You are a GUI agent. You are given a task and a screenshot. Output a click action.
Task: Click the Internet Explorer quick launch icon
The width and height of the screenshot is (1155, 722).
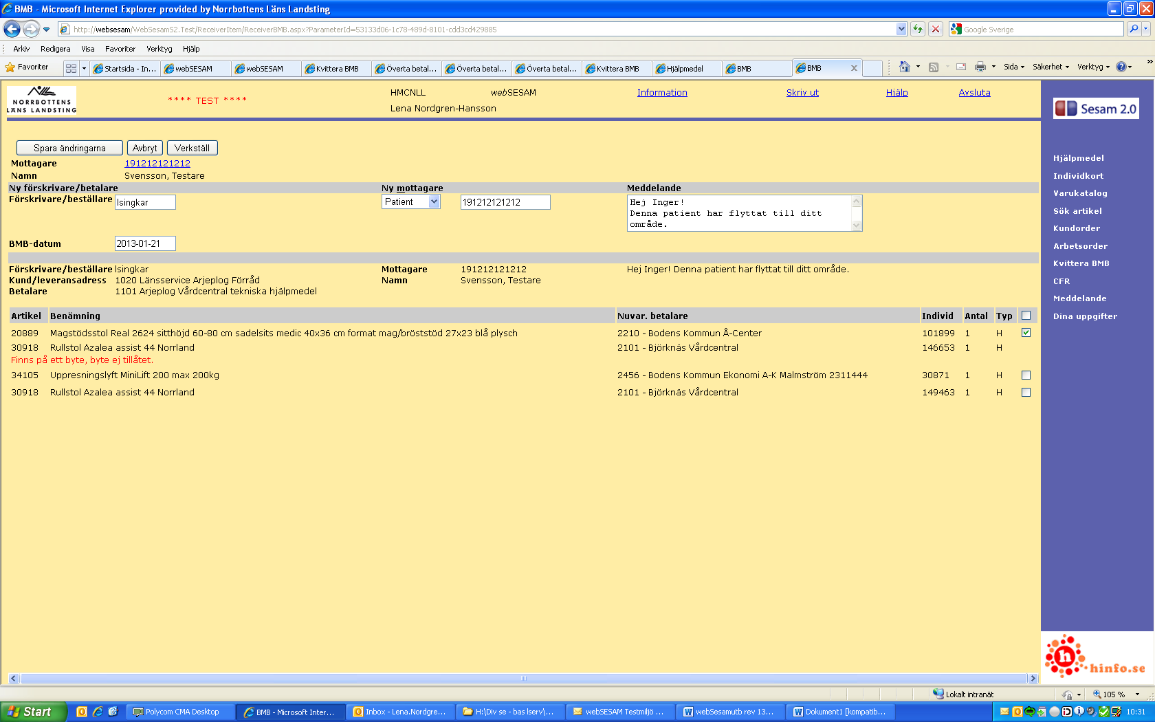(x=98, y=712)
